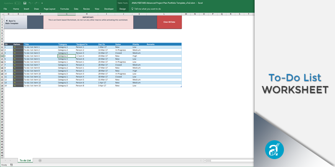Switch to the Page Layout tab
The width and height of the screenshot is (335, 167).
click(49, 8)
